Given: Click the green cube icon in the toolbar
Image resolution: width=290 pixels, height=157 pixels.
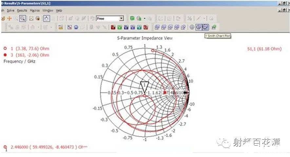Looking at the screenshot, I should (x=132, y=19).
